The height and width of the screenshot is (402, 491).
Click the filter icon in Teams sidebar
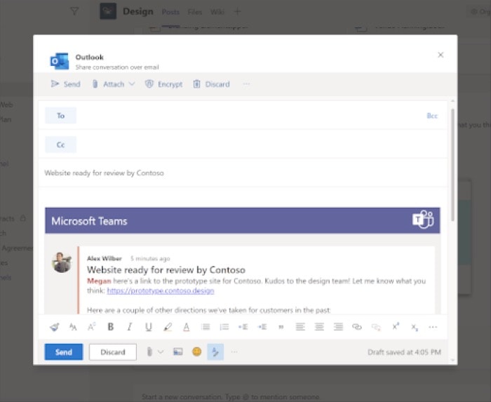[x=74, y=12]
